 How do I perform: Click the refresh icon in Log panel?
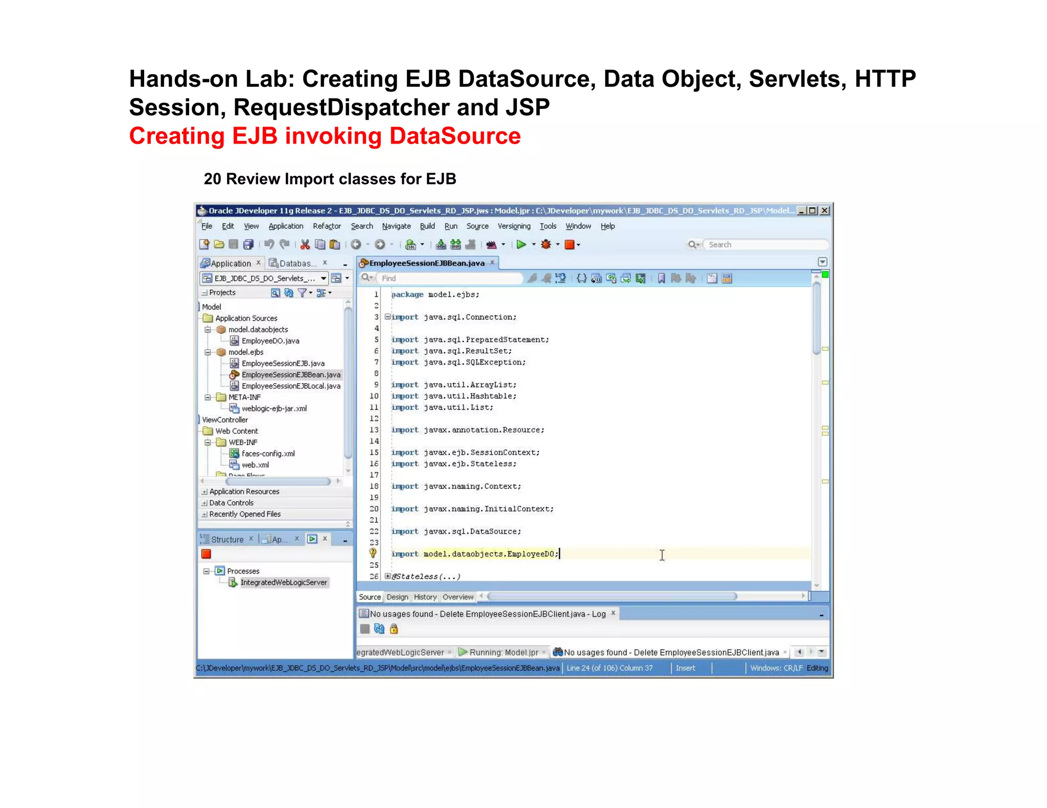pos(379,629)
